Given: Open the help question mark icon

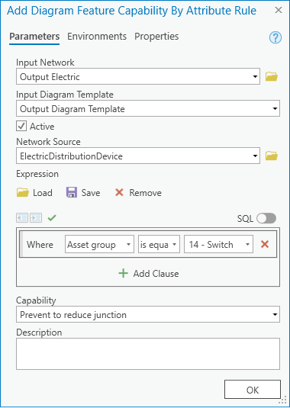Looking at the screenshot, I should [275, 37].
